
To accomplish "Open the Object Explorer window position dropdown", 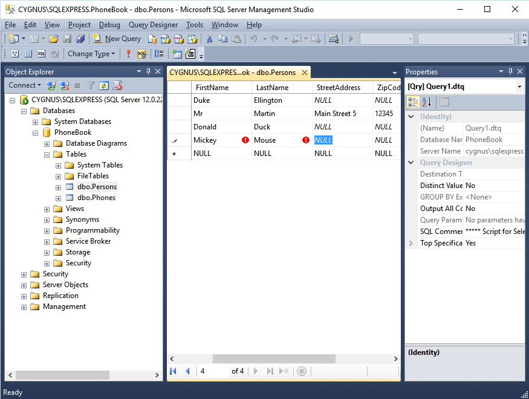I will 139,71.
